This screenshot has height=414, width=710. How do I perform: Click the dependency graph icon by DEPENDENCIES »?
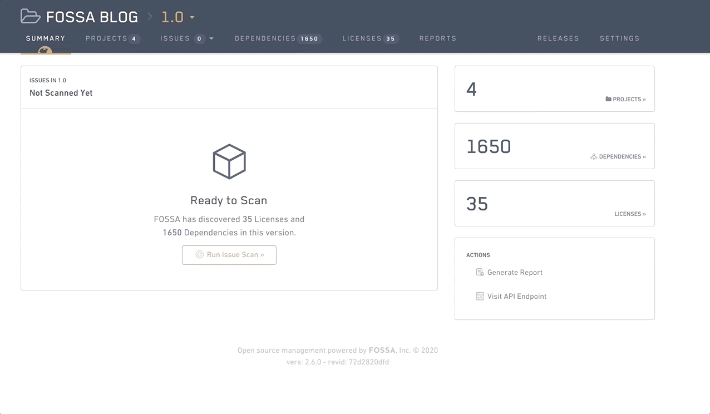coord(594,156)
